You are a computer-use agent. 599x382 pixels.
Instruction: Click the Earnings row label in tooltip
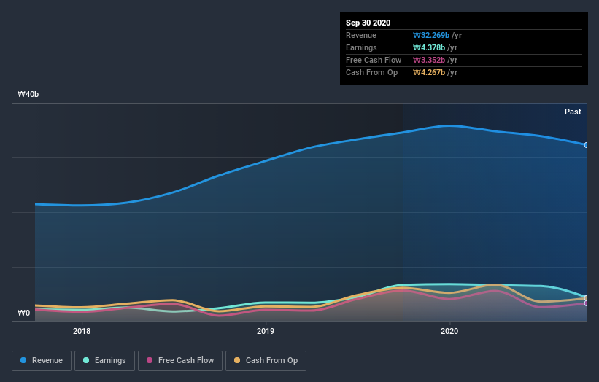[361, 47]
